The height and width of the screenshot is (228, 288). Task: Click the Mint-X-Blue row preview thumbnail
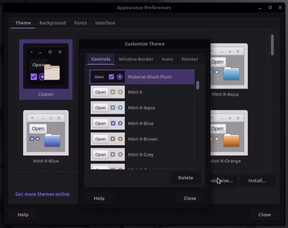point(108,123)
